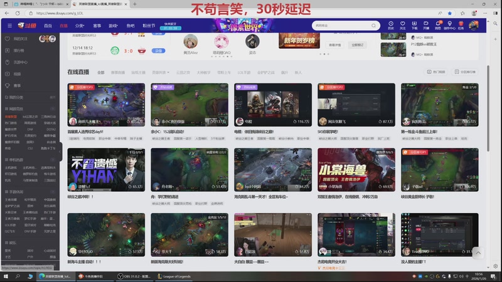Click the Edge sidebar search icon
The width and height of the screenshot is (502, 282).
coord(495,24)
